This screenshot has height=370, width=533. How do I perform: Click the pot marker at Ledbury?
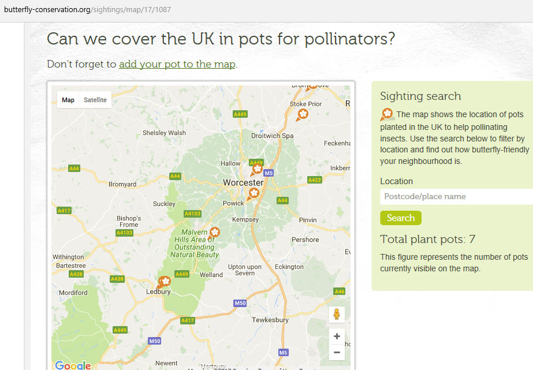[x=164, y=282]
